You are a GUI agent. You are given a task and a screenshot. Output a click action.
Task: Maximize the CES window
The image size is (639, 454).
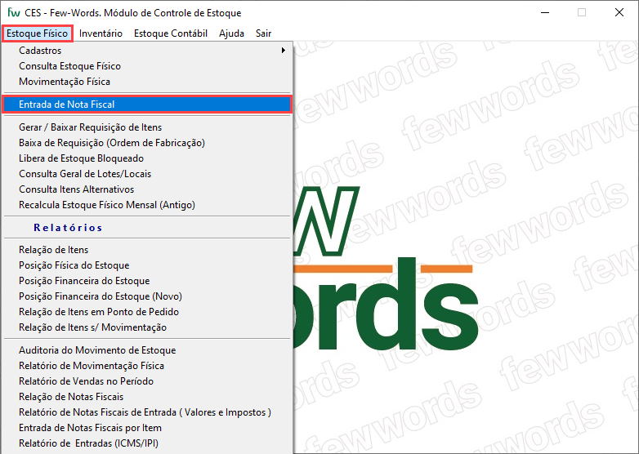[x=582, y=12]
